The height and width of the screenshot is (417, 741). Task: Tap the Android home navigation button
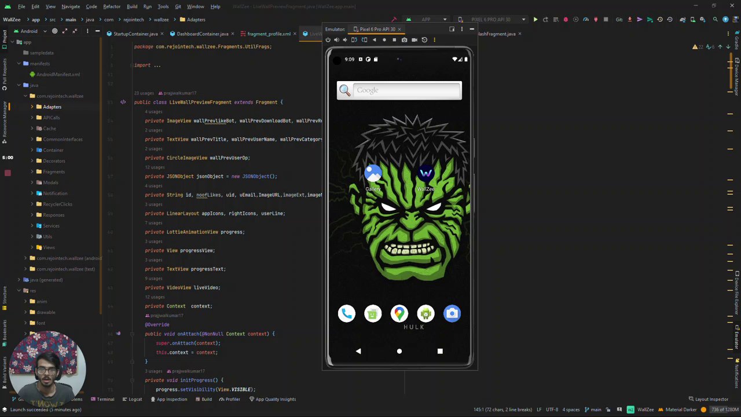399,351
